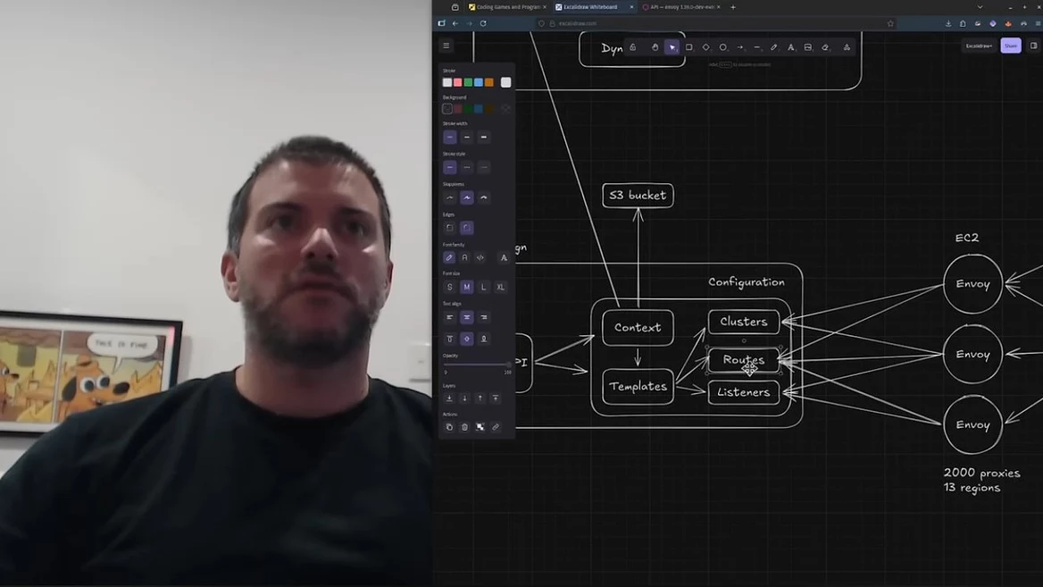Set font size to Medium
The image size is (1043, 587).
[x=467, y=287]
